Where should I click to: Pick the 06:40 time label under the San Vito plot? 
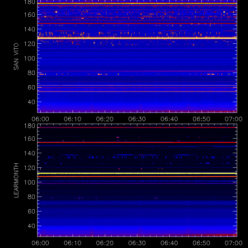[169, 119]
